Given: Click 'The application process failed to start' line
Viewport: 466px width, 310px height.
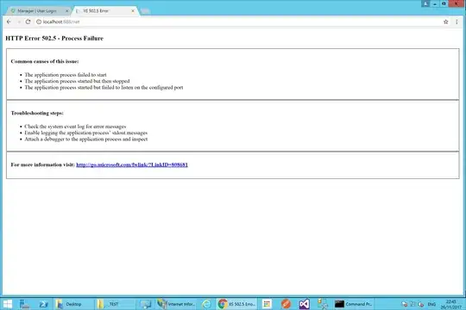Looking at the screenshot, I should point(66,75).
